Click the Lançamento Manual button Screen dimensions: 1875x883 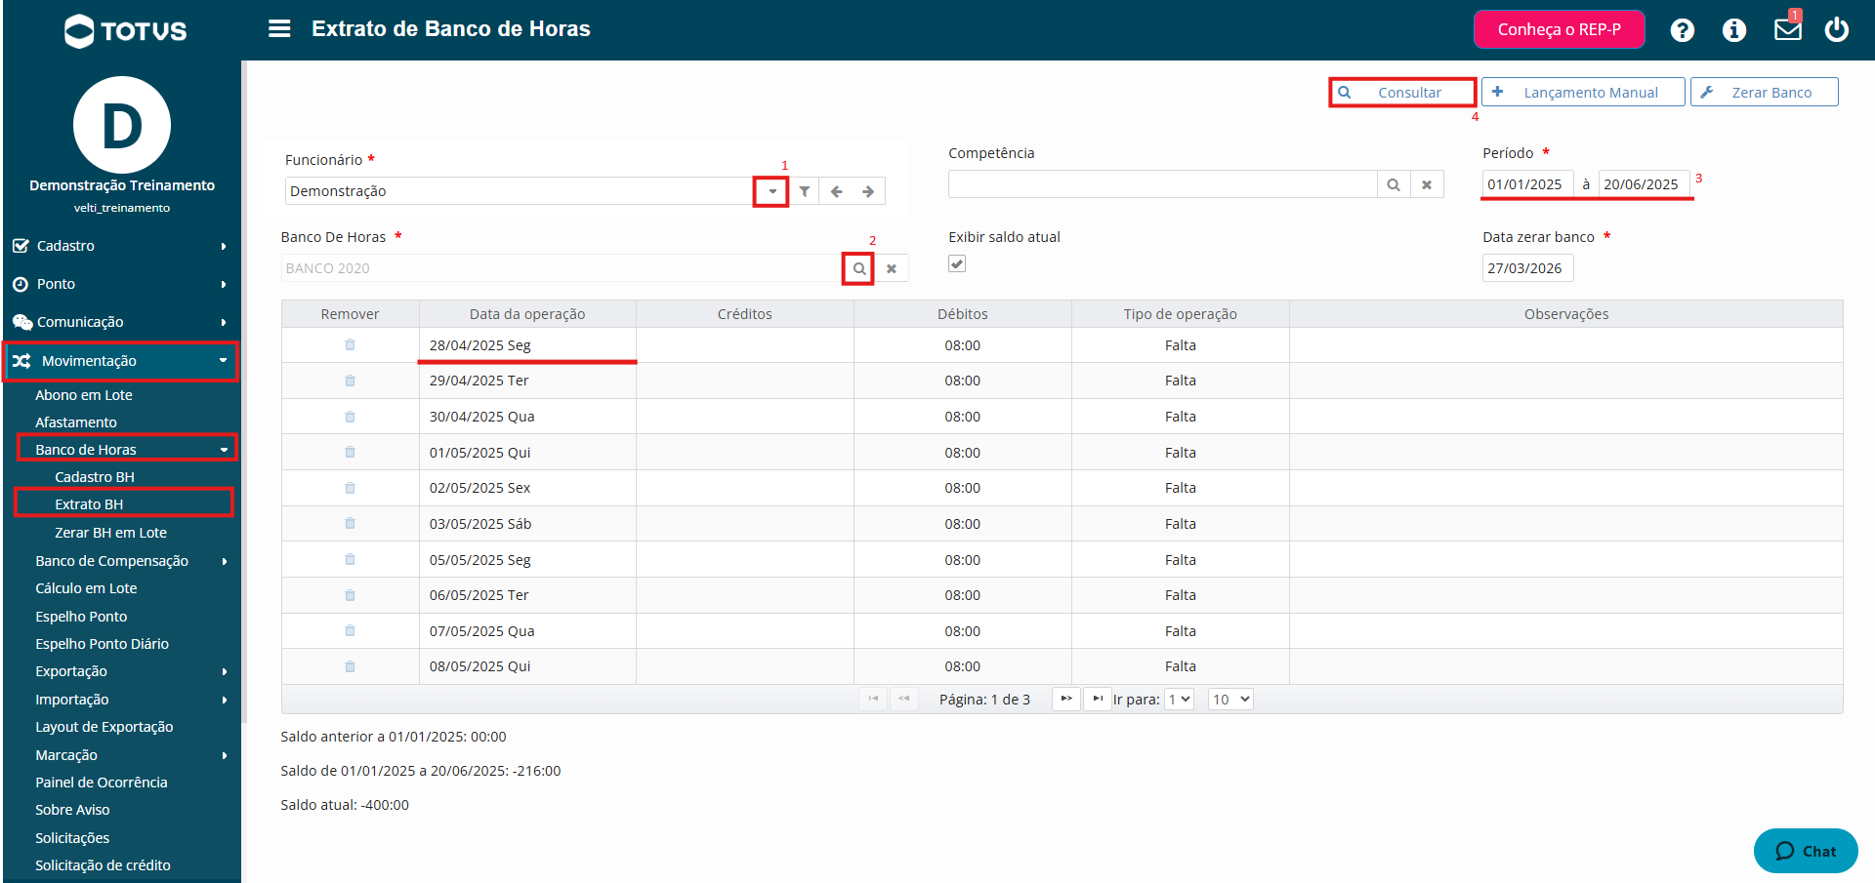tap(1583, 92)
